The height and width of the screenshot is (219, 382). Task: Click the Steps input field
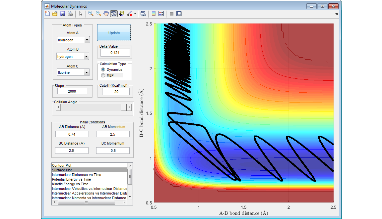point(72,91)
